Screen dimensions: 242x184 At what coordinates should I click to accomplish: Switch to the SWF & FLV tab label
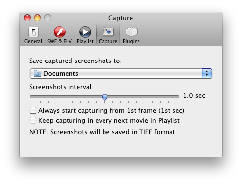coord(60,41)
